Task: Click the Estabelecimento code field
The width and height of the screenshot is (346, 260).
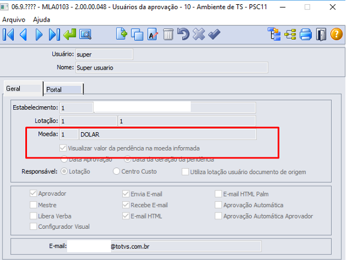Action: point(76,108)
